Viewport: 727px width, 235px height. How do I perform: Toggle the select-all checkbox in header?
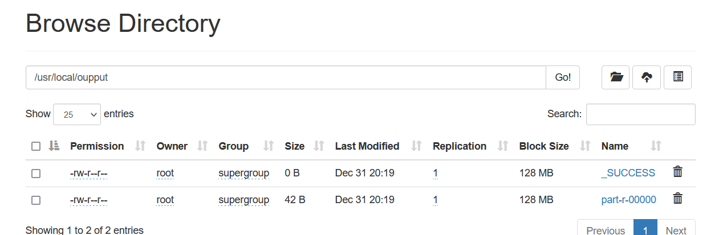click(36, 146)
